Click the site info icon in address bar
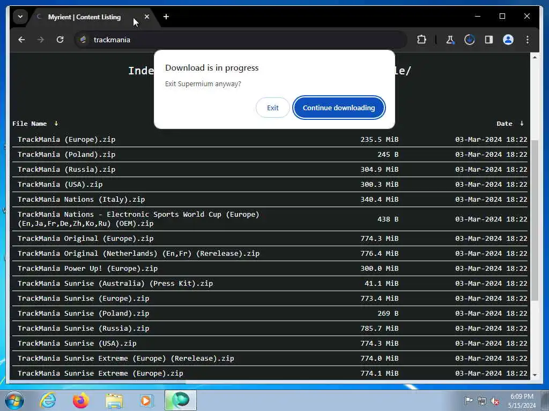549x411 pixels. [83, 40]
